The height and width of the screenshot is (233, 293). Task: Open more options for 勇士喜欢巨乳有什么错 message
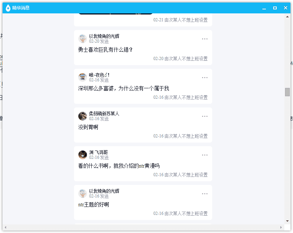click(x=205, y=39)
